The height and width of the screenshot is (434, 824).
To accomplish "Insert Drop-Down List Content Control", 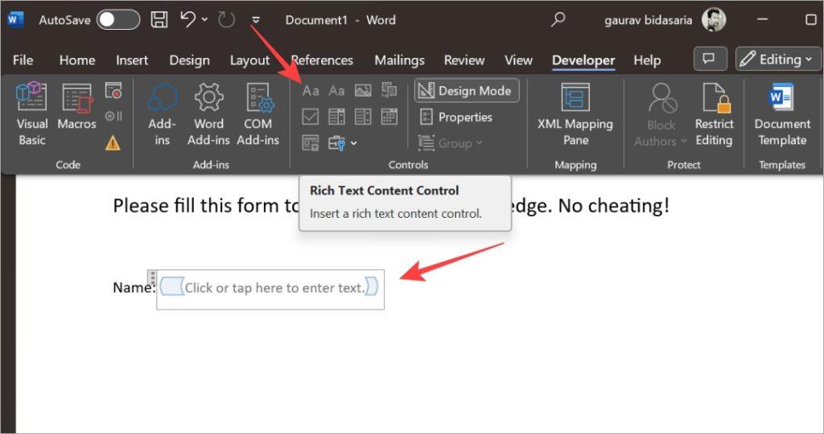I will [x=363, y=117].
